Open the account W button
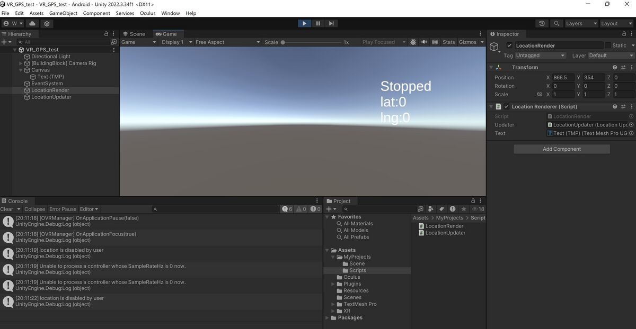Image resolution: width=636 pixels, height=329 pixels. coord(14,24)
